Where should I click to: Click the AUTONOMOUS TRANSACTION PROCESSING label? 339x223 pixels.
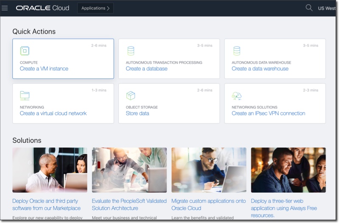(x=164, y=62)
